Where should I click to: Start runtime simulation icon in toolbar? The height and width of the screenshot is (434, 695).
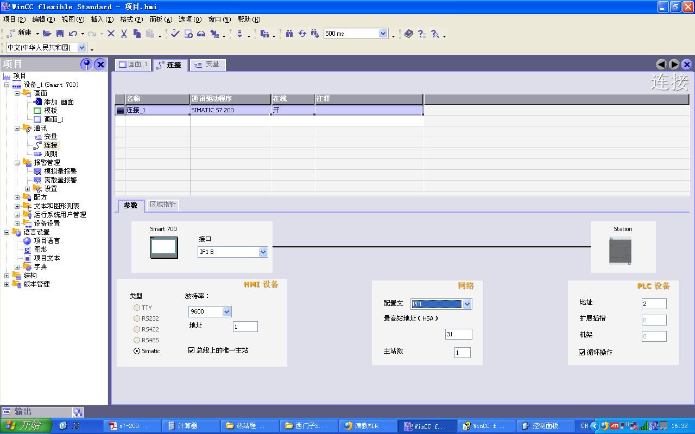[188, 34]
